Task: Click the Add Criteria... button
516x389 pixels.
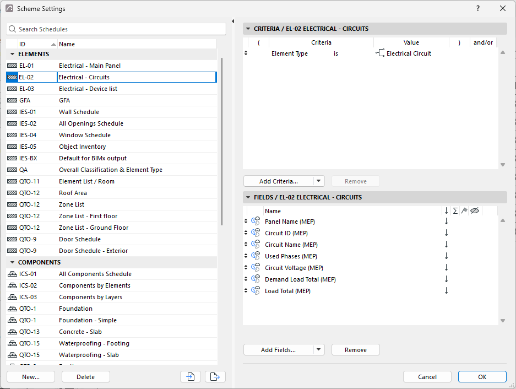Action: pos(279,181)
